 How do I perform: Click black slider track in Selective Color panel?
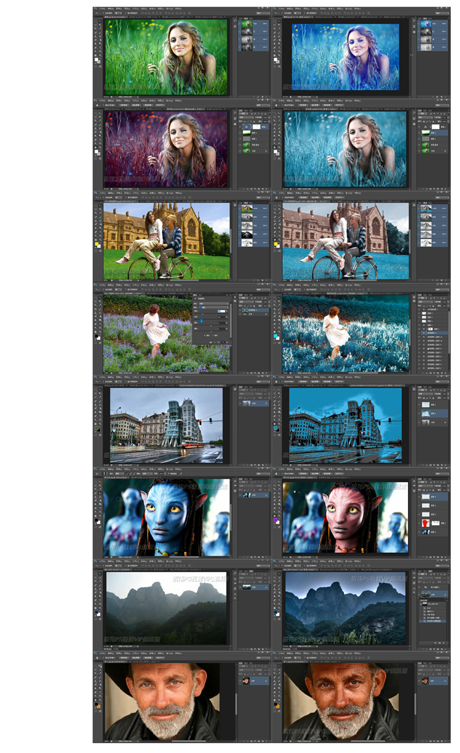[x=210, y=331]
